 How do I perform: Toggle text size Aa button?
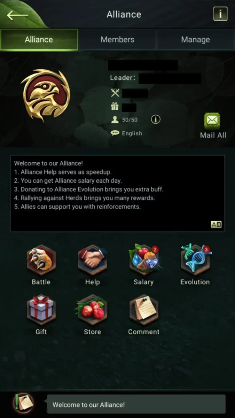216,224
